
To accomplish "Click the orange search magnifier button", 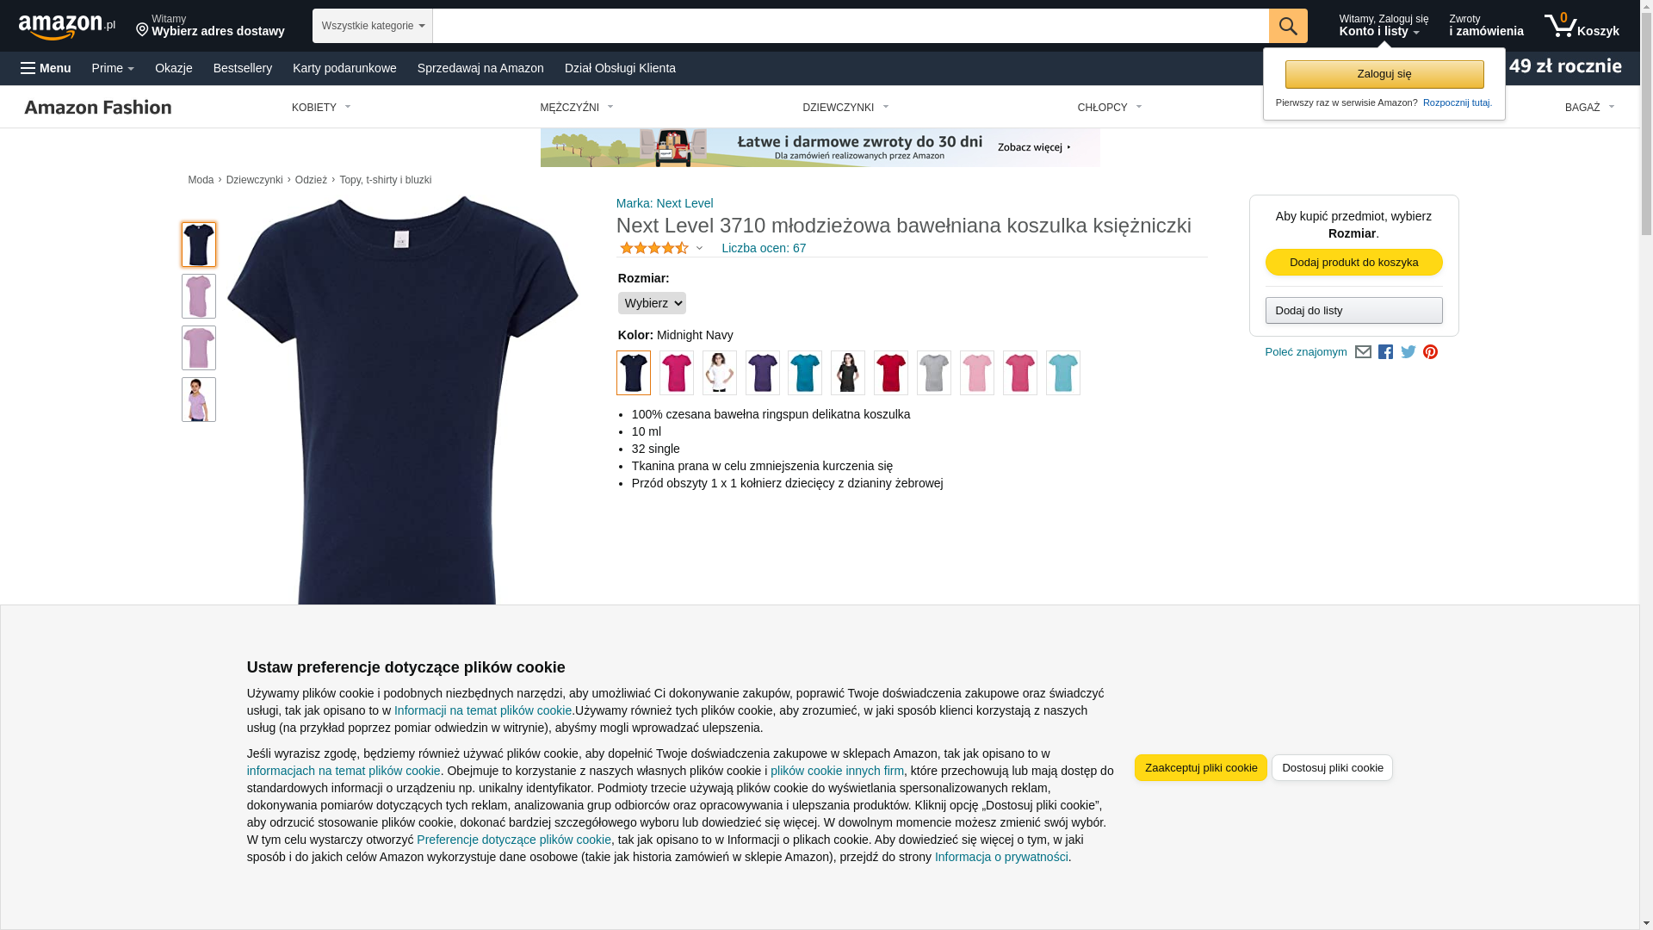I will (x=1287, y=26).
